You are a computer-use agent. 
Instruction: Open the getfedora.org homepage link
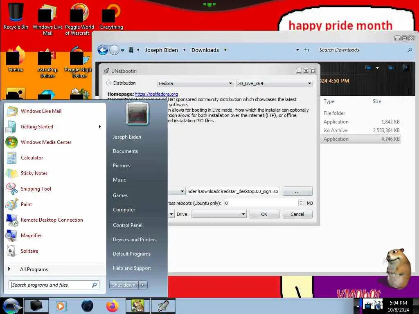coord(156,94)
